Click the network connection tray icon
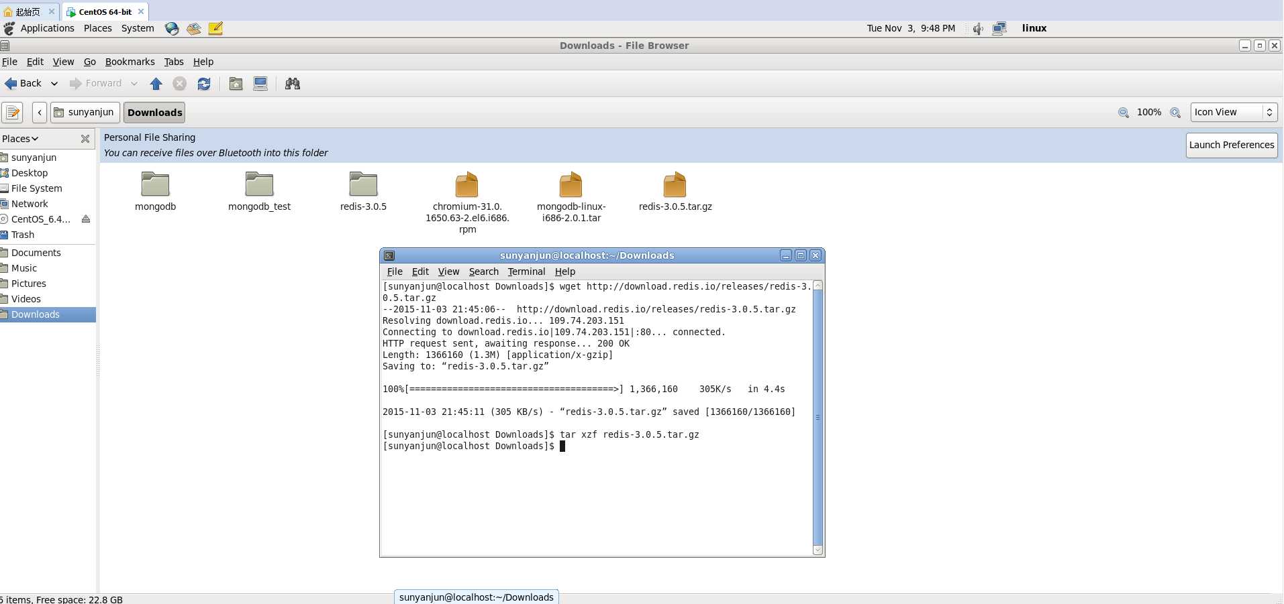This screenshot has height=604, width=1284. pyautogui.click(x=999, y=28)
